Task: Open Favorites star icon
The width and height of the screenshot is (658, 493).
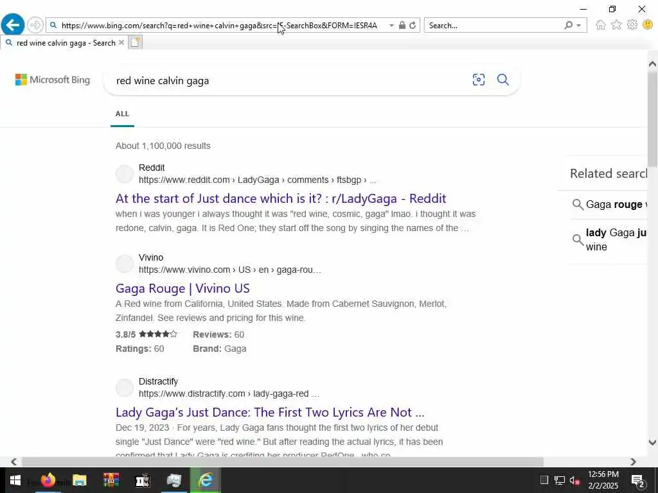Action: pos(616,25)
